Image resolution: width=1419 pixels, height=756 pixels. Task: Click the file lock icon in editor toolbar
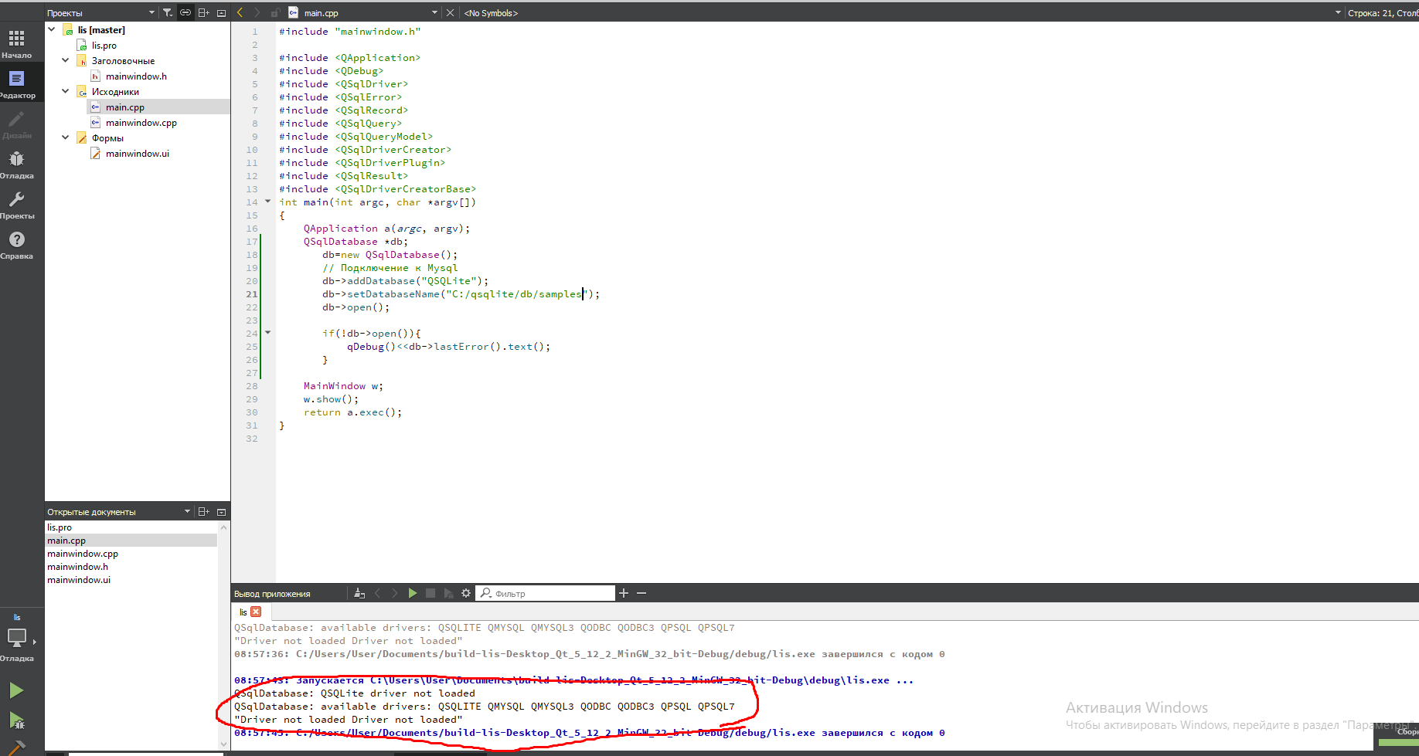click(275, 12)
